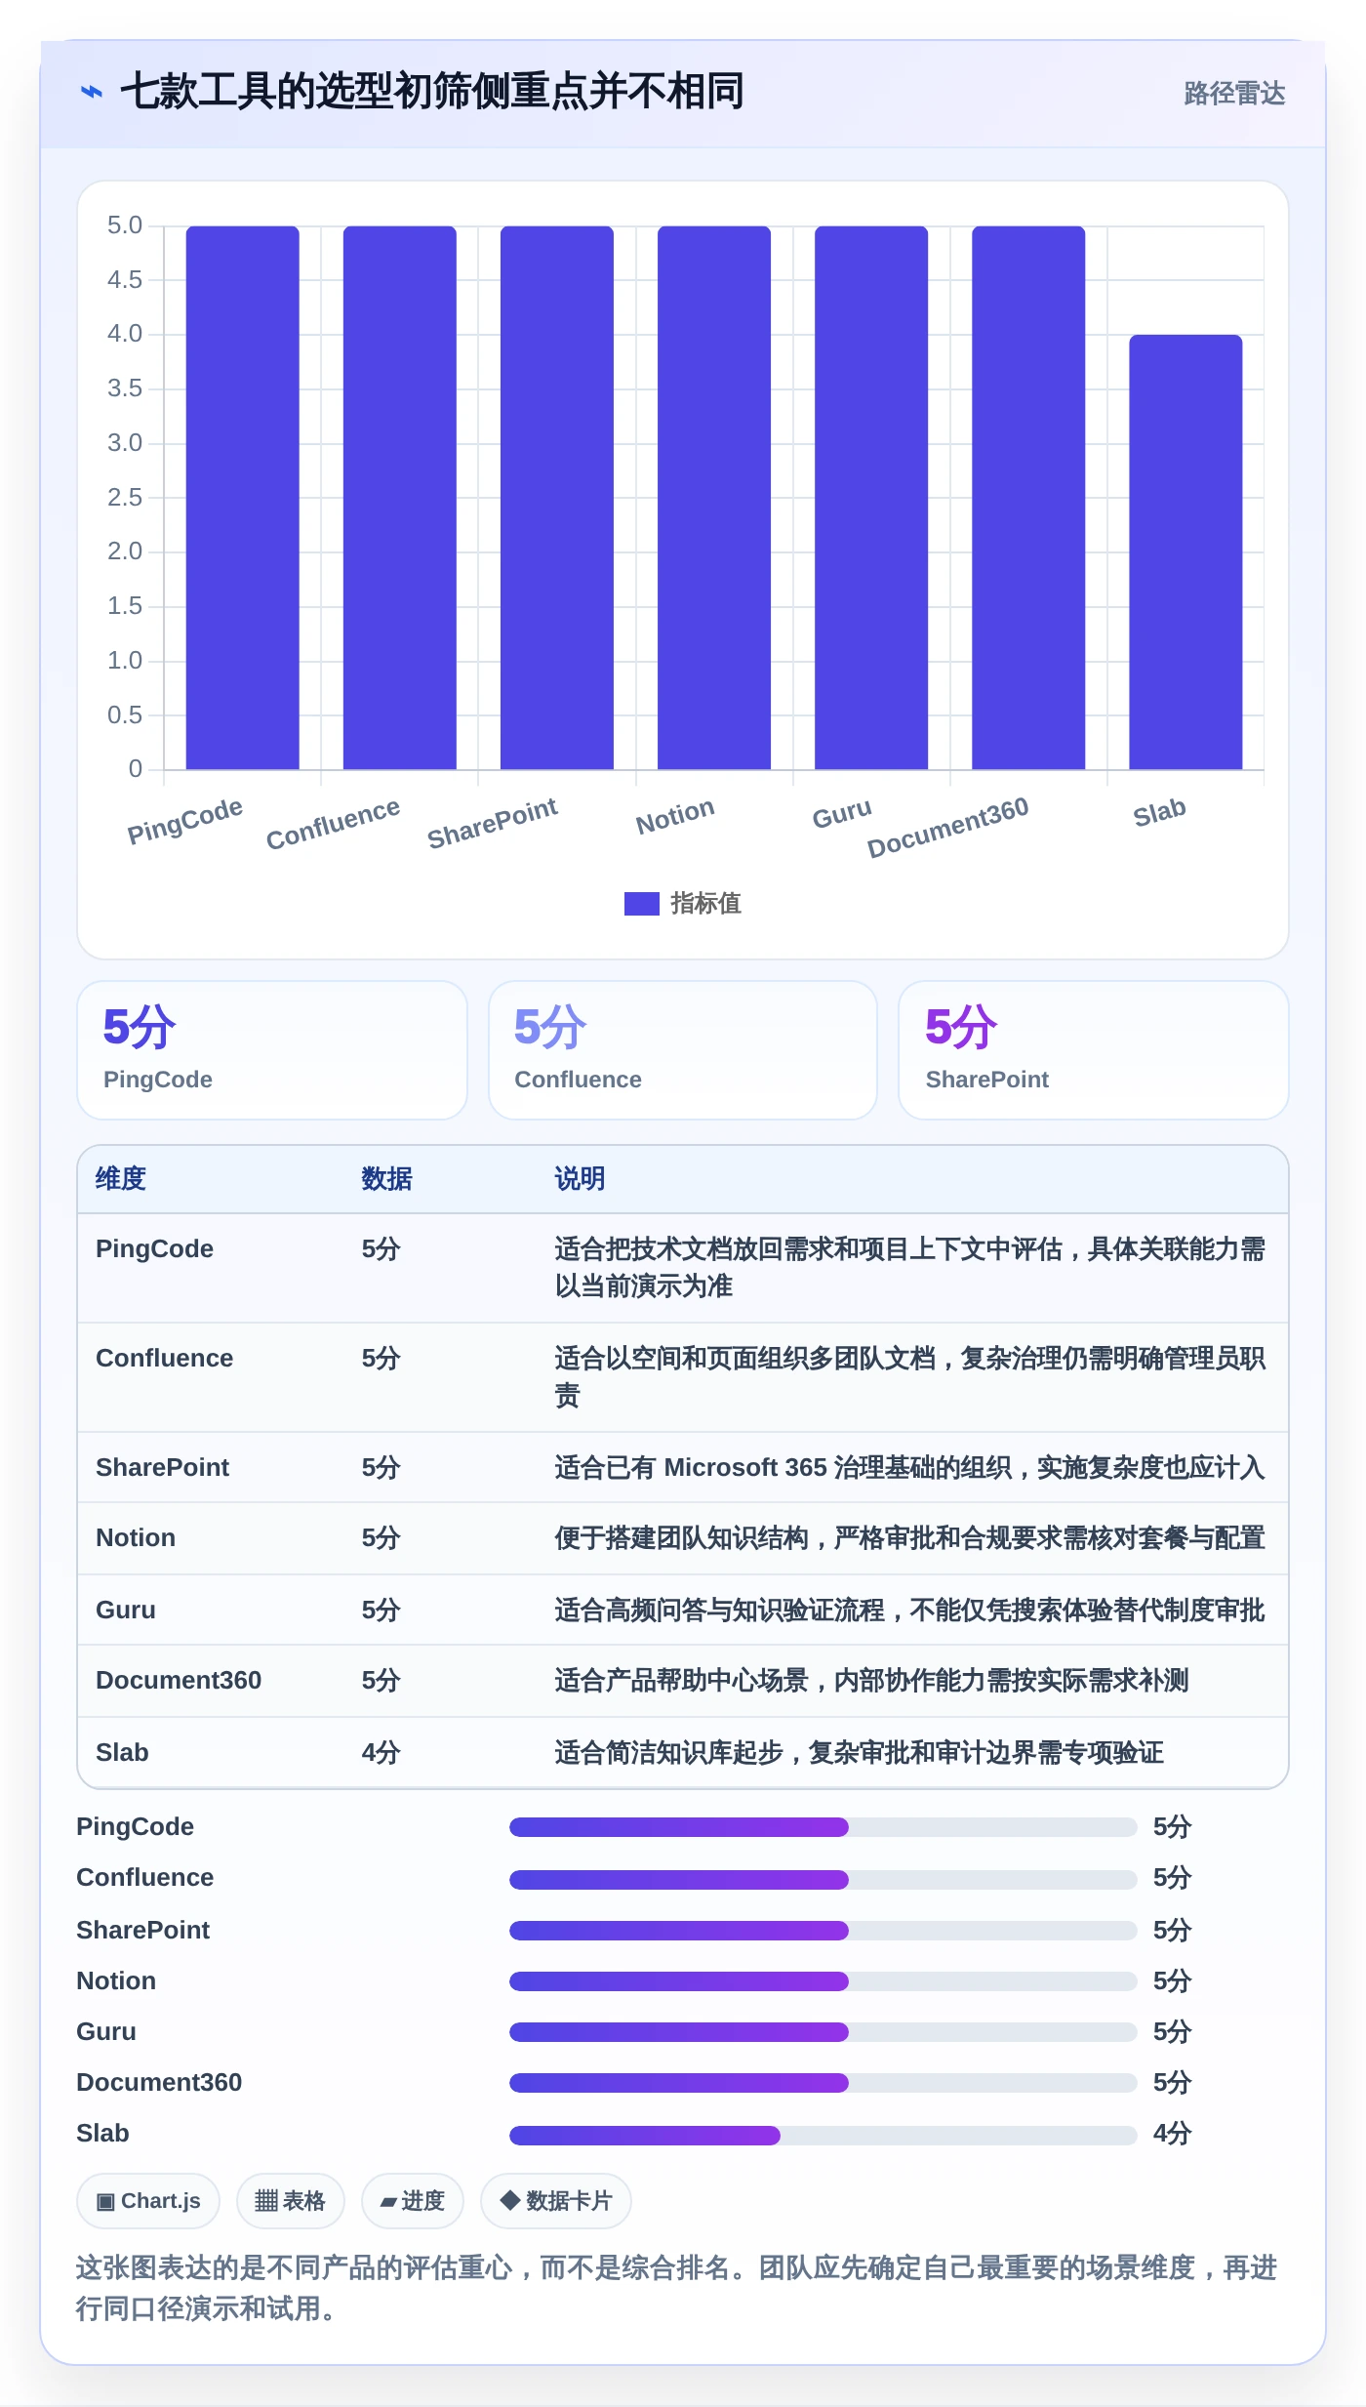Click the 5.0 y-axis value

click(x=125, y=225)
